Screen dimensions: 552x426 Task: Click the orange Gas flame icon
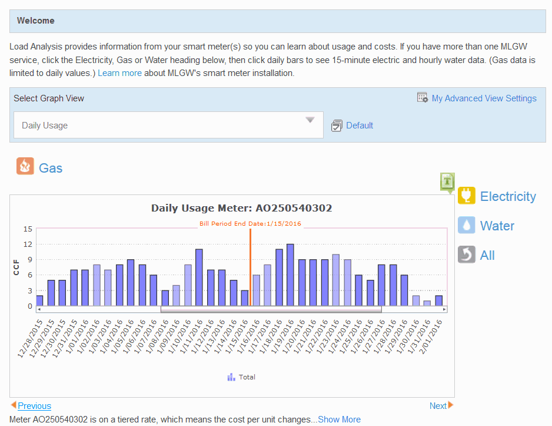point(25,166)
